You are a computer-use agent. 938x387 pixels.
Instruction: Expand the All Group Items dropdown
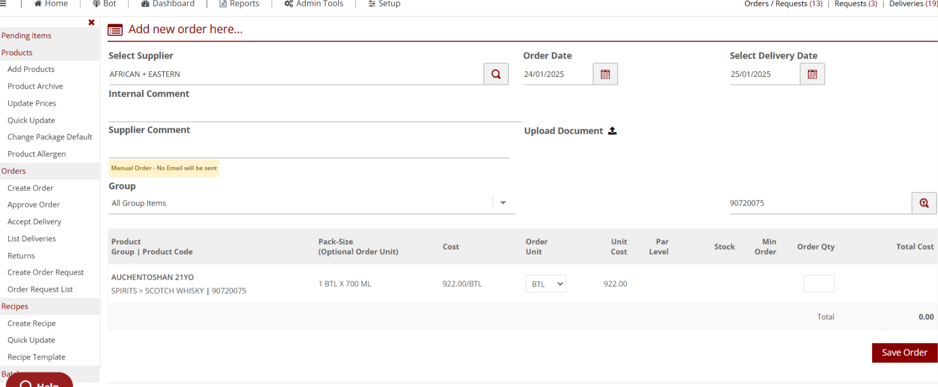point(502,203)
